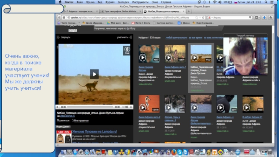Play the 1:01:46 meerkat video thumbnail

[x=149, y=104]
